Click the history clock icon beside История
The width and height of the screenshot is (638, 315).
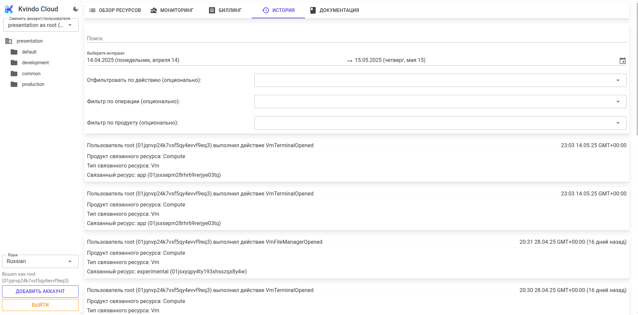point(266,10)
